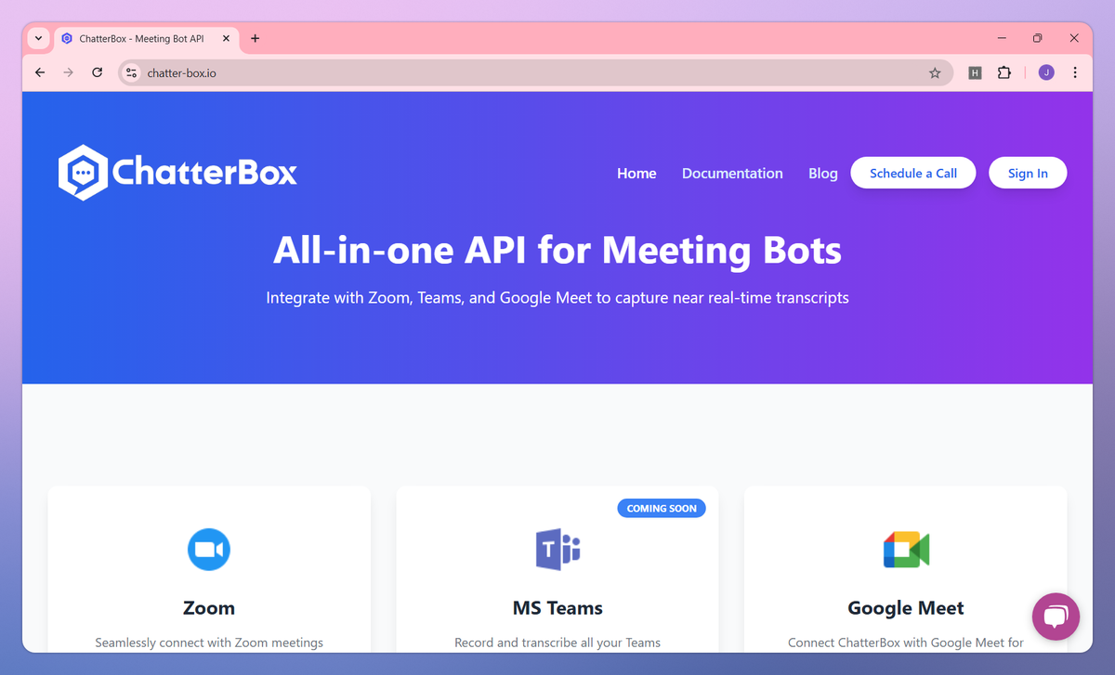Click the H extension icon in toolbar
Viewport: 1115px width, 675px height.
(x=975, y=72)
